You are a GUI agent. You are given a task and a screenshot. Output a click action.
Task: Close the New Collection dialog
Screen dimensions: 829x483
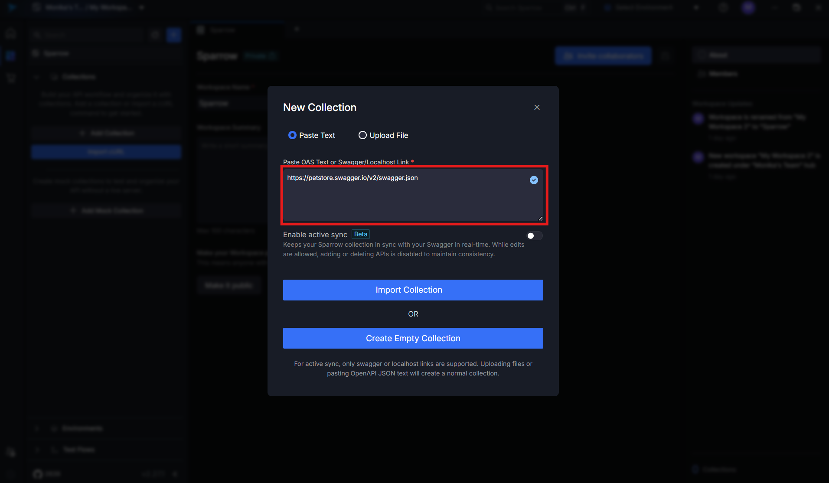pos(537,108)
